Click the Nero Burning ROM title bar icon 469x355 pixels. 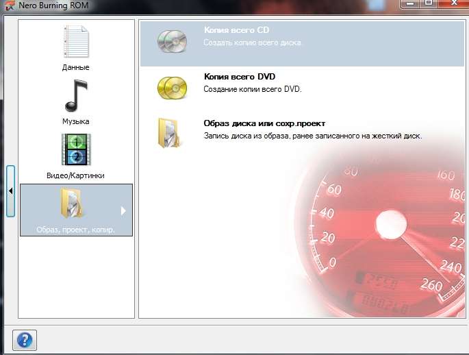(10, 5)
